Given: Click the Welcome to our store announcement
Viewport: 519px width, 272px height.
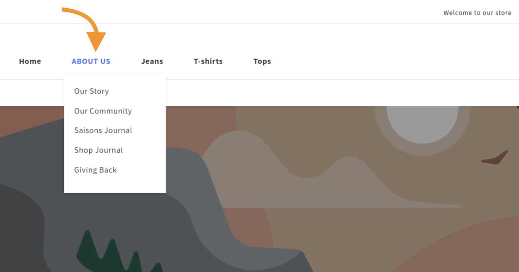Looking at the screenshot, I should pyautogui.click(x=477, y=13).
